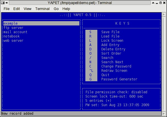Click the 'New record added' status message
The width and height of the screenshot is (167, 117).
(17, 114)
